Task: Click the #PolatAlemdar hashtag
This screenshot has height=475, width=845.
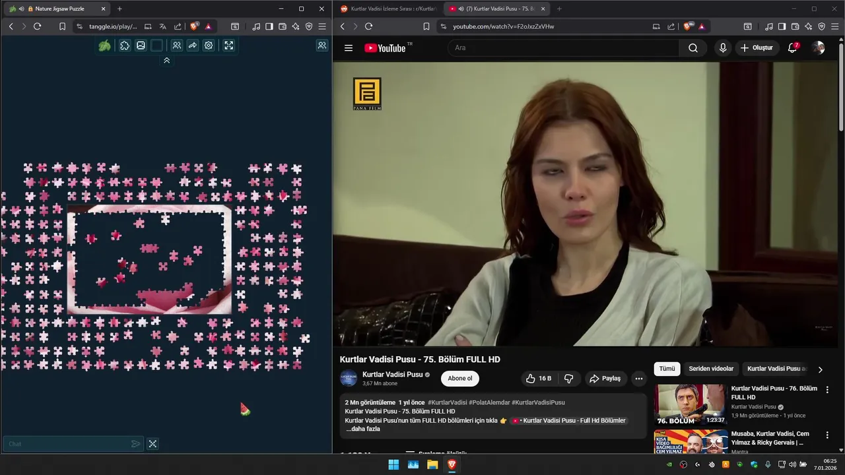Action: click(x=489, y=402)
